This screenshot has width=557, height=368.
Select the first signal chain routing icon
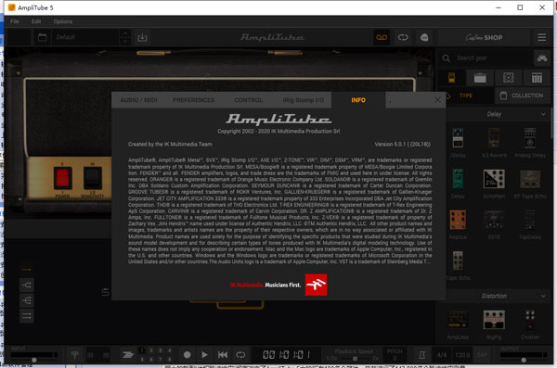(27, 285)
